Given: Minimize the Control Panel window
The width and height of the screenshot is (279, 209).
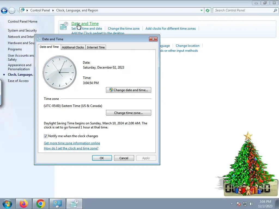Looking at the screenshot, I should [256, 3].
